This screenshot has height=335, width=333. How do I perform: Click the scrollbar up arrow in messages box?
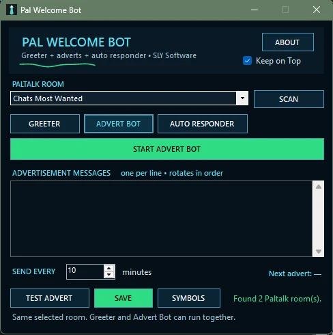(x=319, y=187)
